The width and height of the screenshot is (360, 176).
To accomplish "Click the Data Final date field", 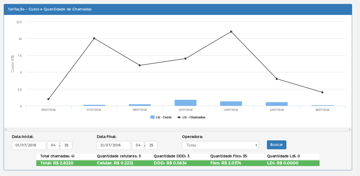I will tap(114, 145).
